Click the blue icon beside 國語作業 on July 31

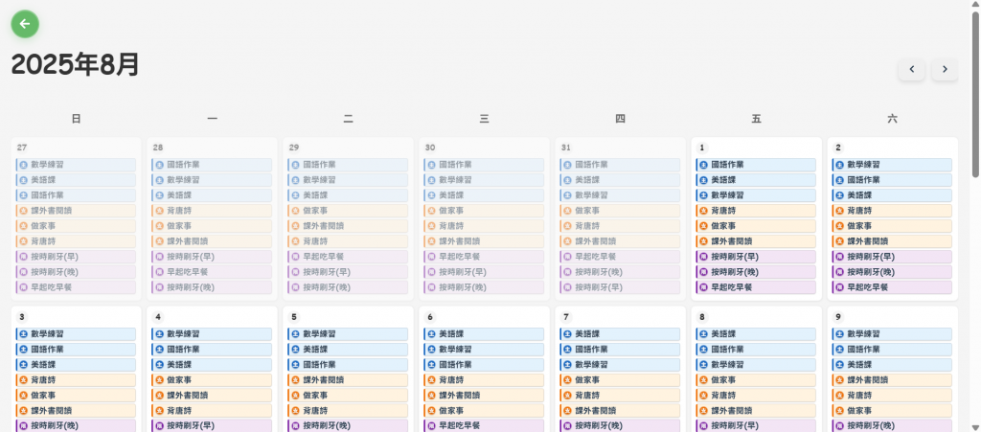coord(567,165)
